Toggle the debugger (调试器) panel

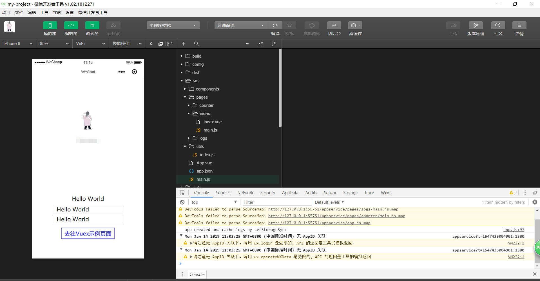click(92, 25)
